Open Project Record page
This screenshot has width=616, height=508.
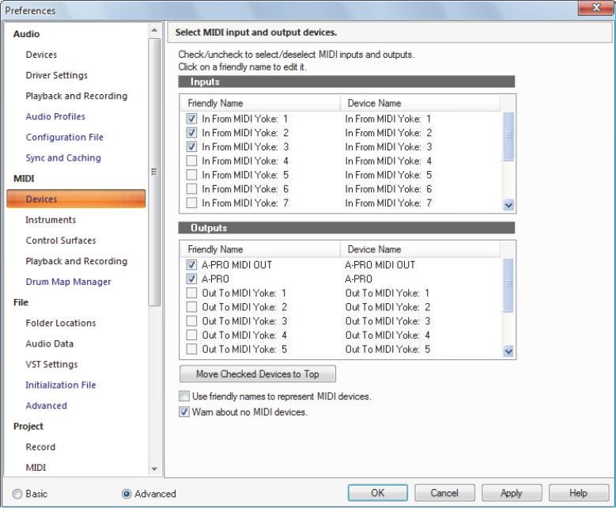(40, 446)
